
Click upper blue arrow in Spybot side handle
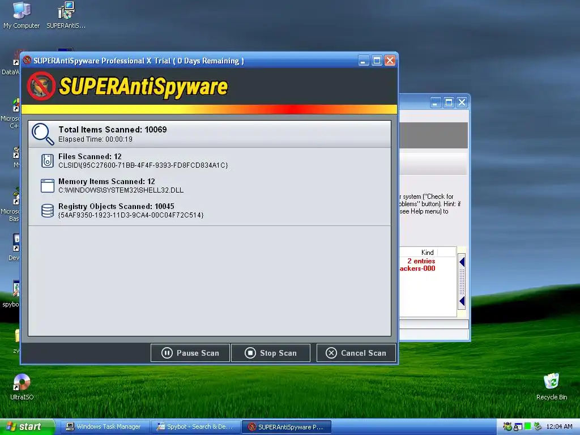pyautogui.click(x=462, y=262)
